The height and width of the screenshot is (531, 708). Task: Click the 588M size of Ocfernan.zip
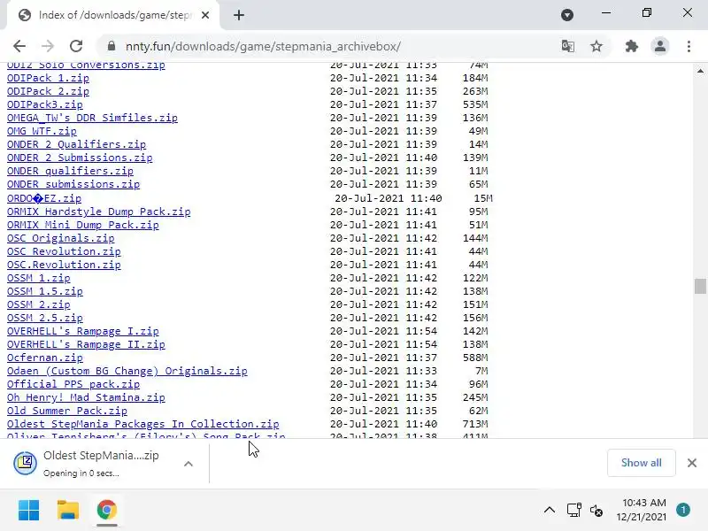click(475, 358)
